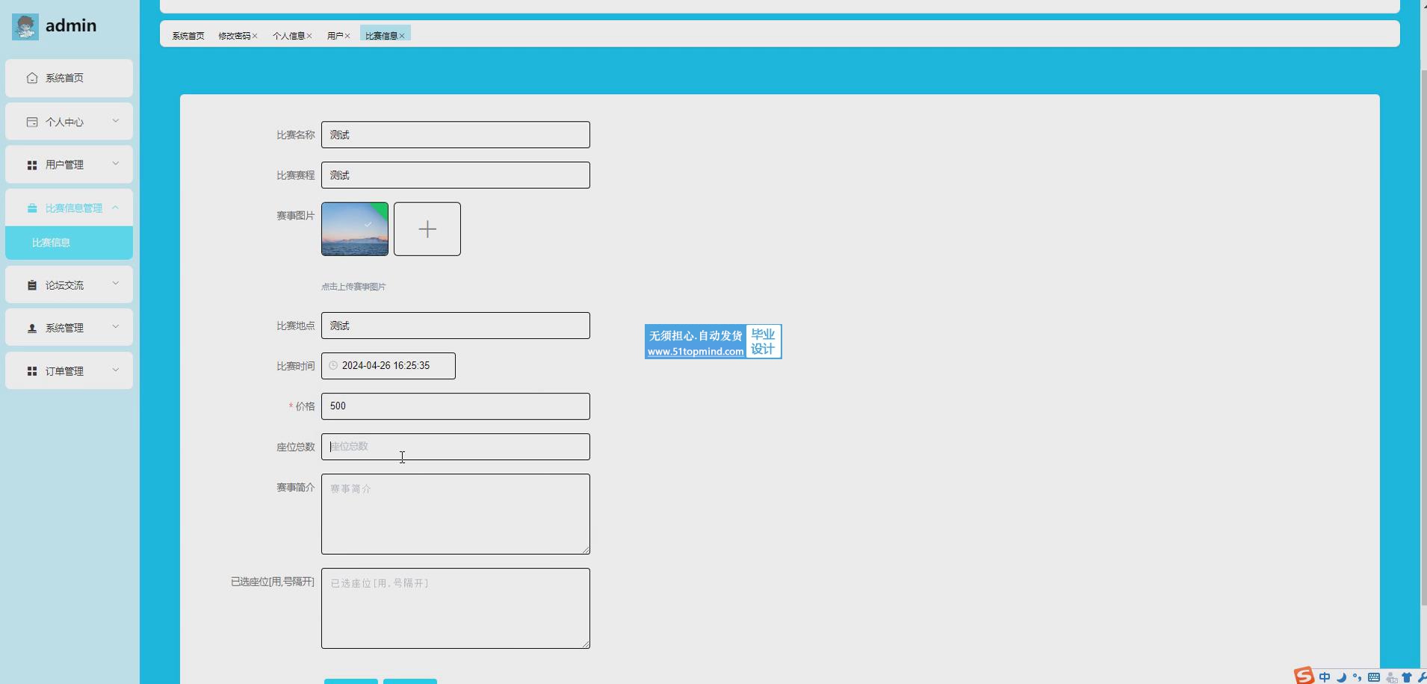Toggle Chinese 中 input mode icon

coord(1325,677)
